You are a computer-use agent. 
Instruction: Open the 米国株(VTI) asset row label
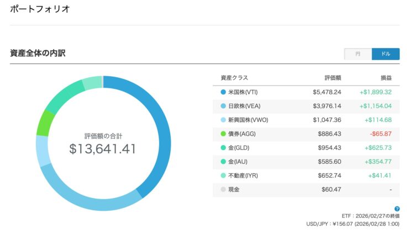[244, 92]
